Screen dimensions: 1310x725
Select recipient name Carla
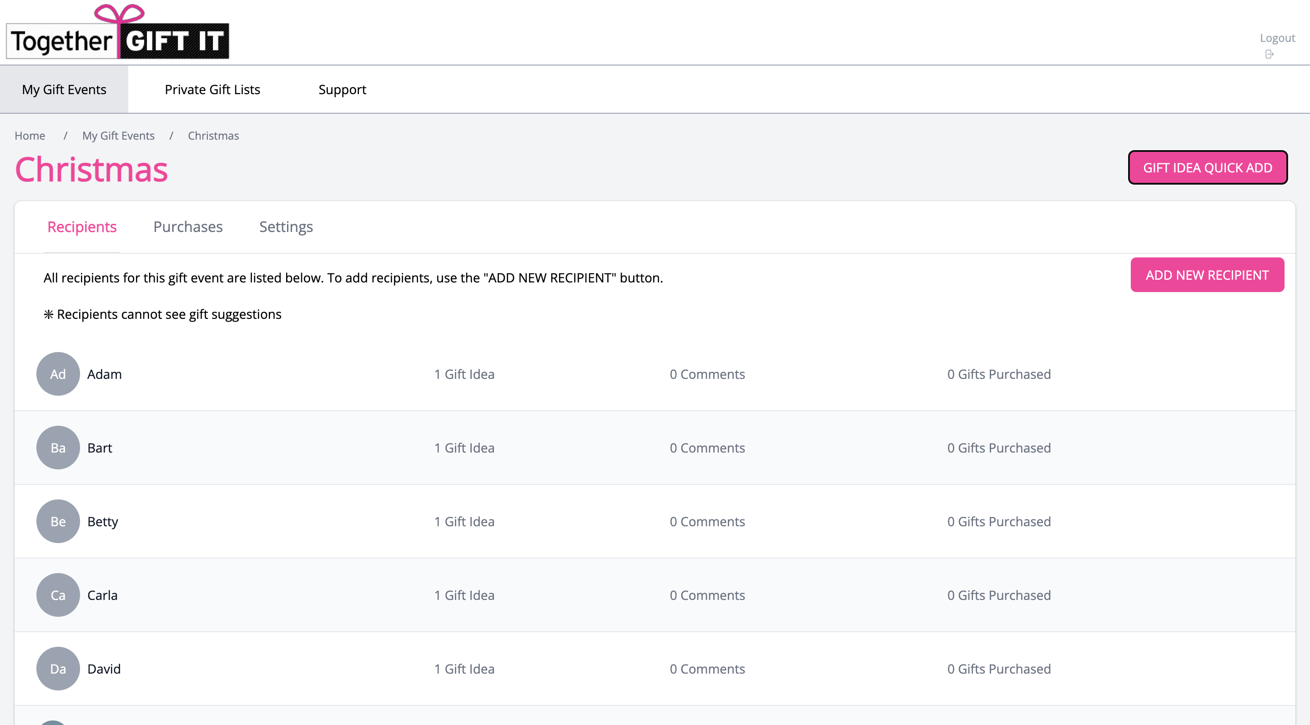pos(102,595)
